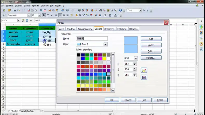The image size is (205, 115).
Task: Click the Save document icon in toolbar
Action: click(15, 10)
